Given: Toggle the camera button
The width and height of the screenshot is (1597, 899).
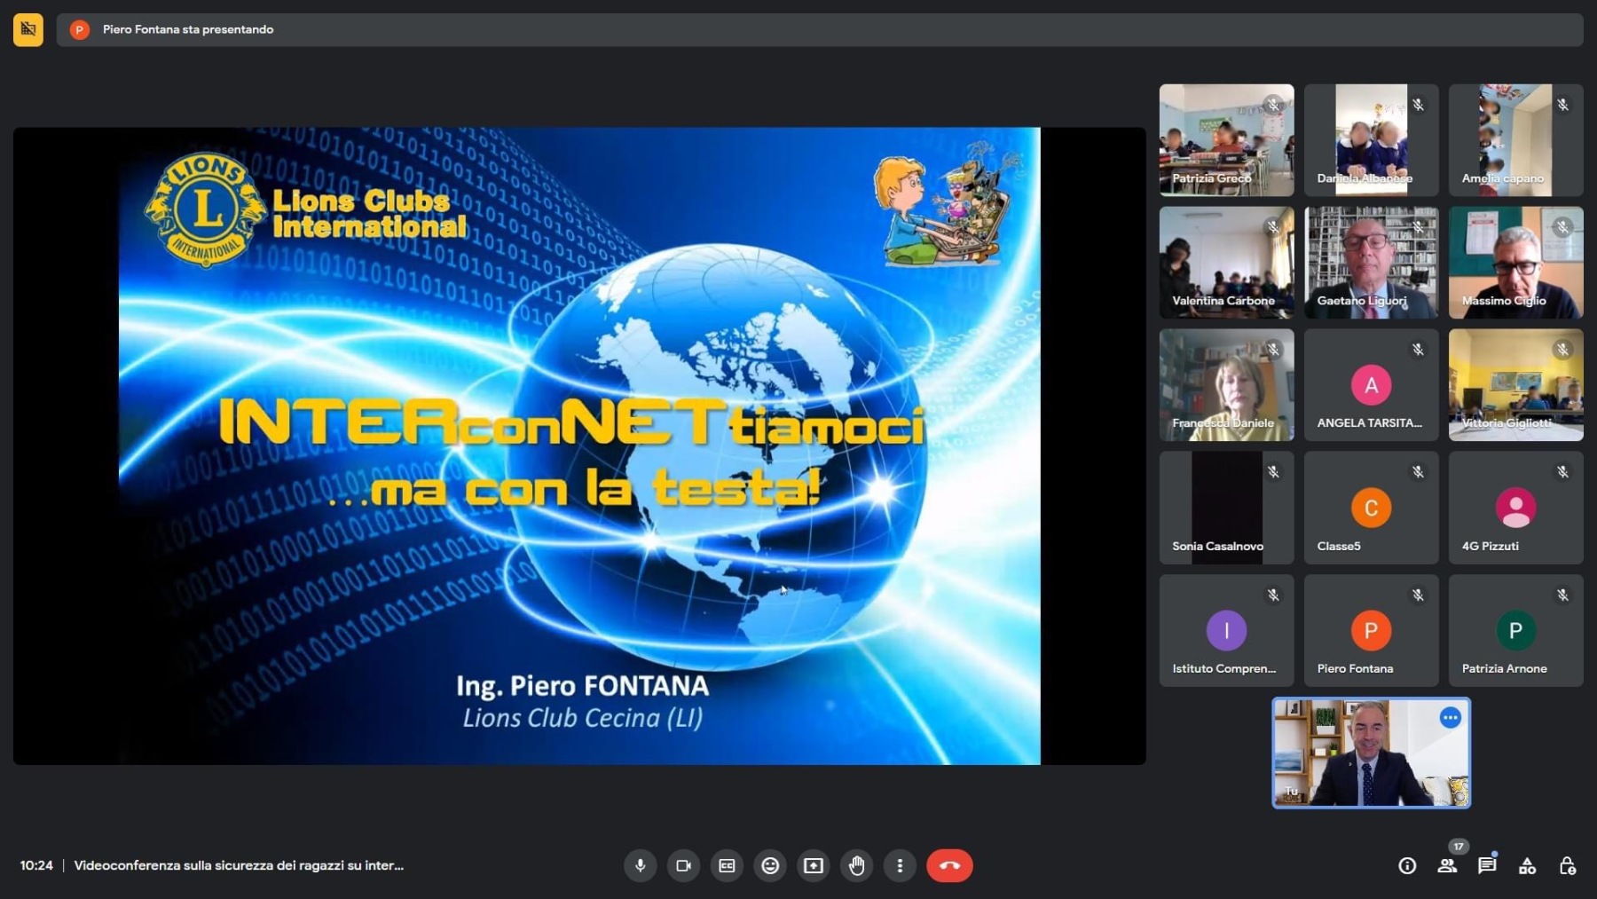Looking at the screenshot, I should tap(683, 865).
